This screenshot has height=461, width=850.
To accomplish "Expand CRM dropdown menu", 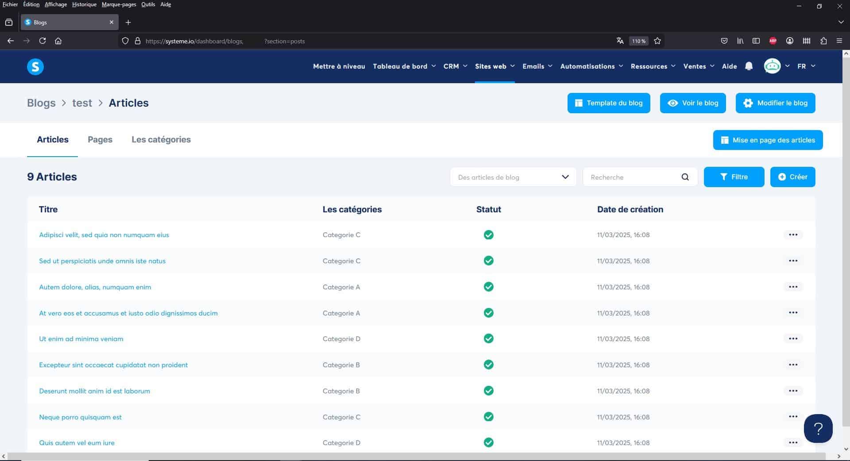I will coord(455,66).
